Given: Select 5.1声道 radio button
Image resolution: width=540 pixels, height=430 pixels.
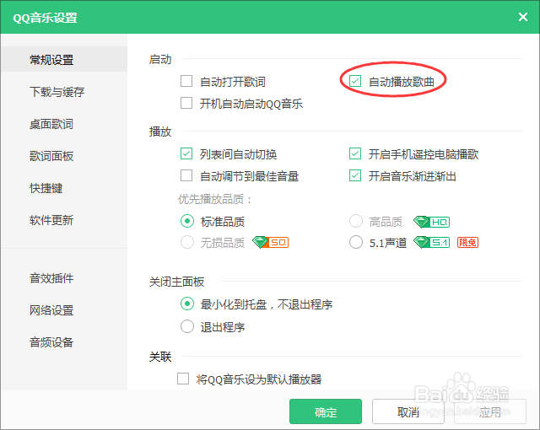Looking at the screenshot, I should point(356,242).
